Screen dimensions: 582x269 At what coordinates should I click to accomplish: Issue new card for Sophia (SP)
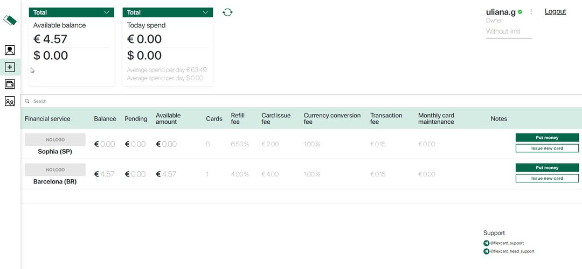coord(547,148)
